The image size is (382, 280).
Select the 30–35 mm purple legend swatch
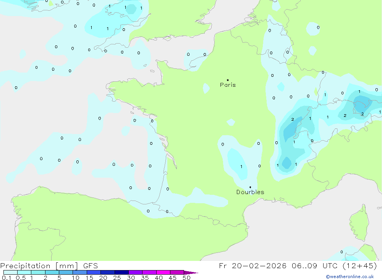tap(136, 272)
